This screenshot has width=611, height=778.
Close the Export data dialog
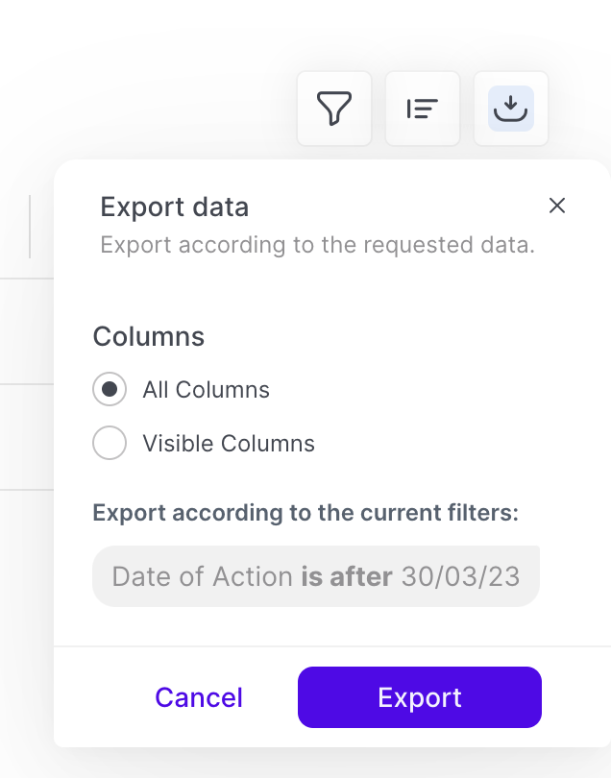(x=557, y=206)
